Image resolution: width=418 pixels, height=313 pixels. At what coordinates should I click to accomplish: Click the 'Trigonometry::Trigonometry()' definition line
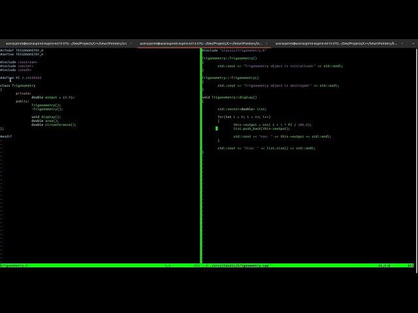pos(229,58)
